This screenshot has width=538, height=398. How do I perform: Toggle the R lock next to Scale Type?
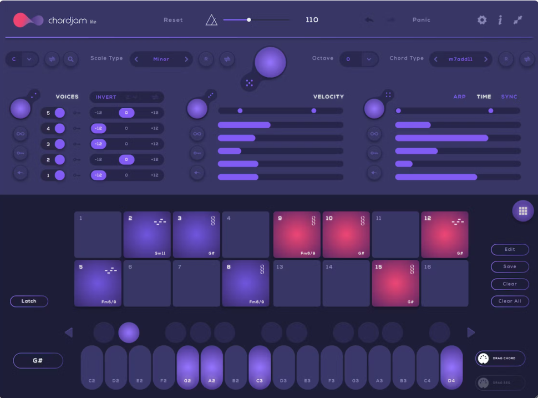[x=206, y=59]
